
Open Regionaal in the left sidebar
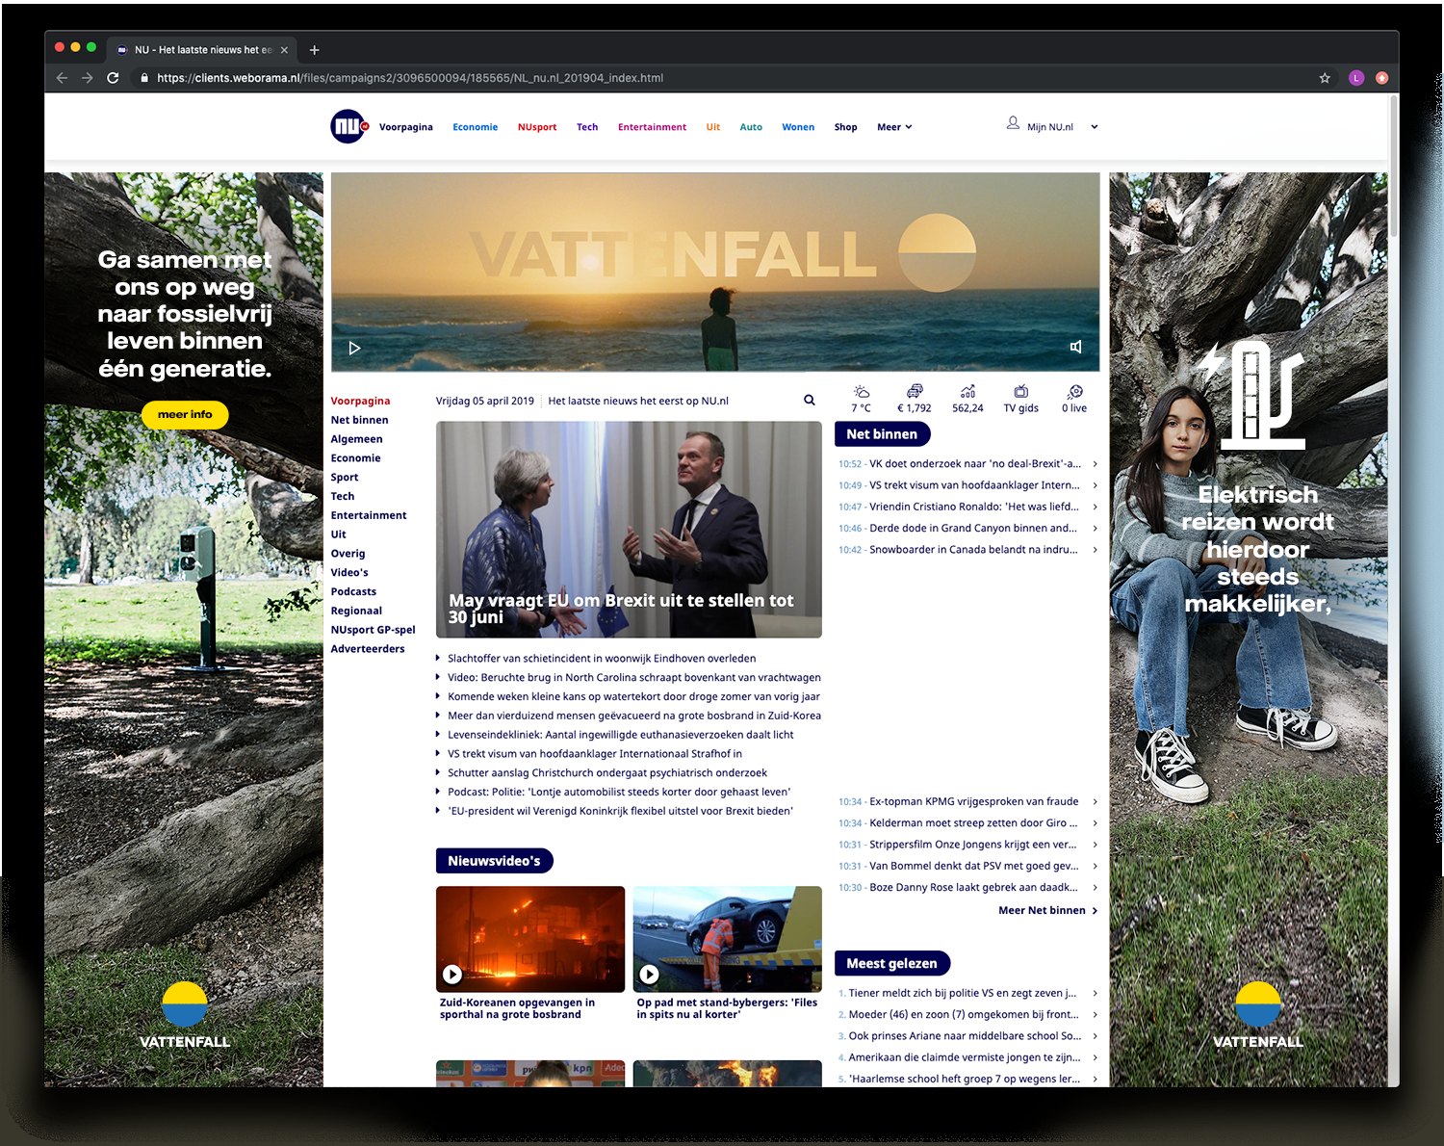(356, 611)
